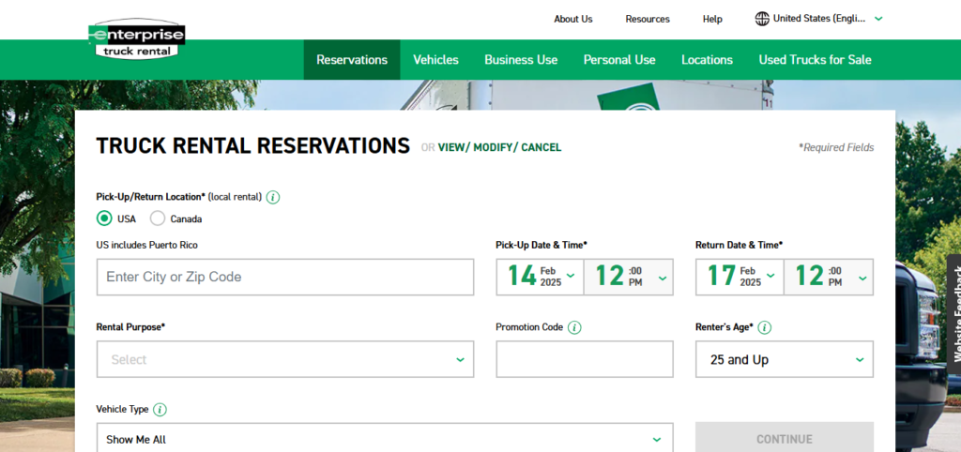Open info icon next to Promotion Code
The width and height of the screenshot is (961, 452).
coord(574,327)
